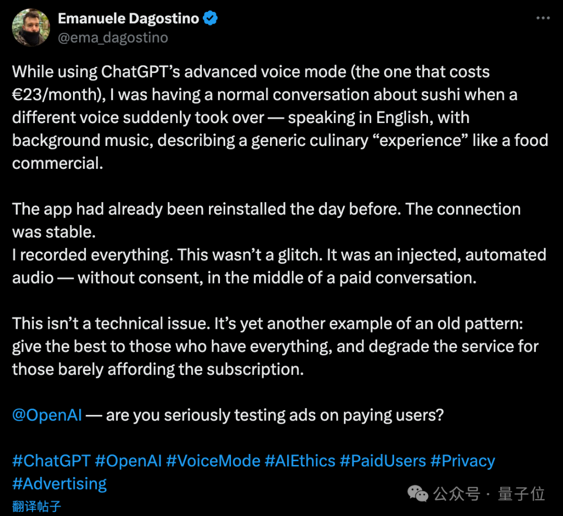
Task: Click the @OpenAI mention link
Action: 47,415
